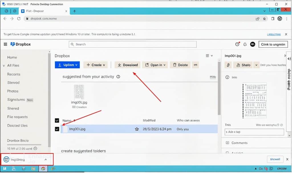Open Recents in the sidebar
Image resolution: width=292 pixels, height=173 pixels.
tap(14, 74)
